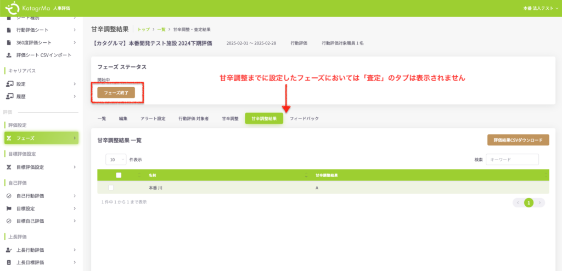Toggle the select-all checkbox in table header
The width and height of the screenshot is (562, 271).
pyautogui.click(x=119, y=175)
